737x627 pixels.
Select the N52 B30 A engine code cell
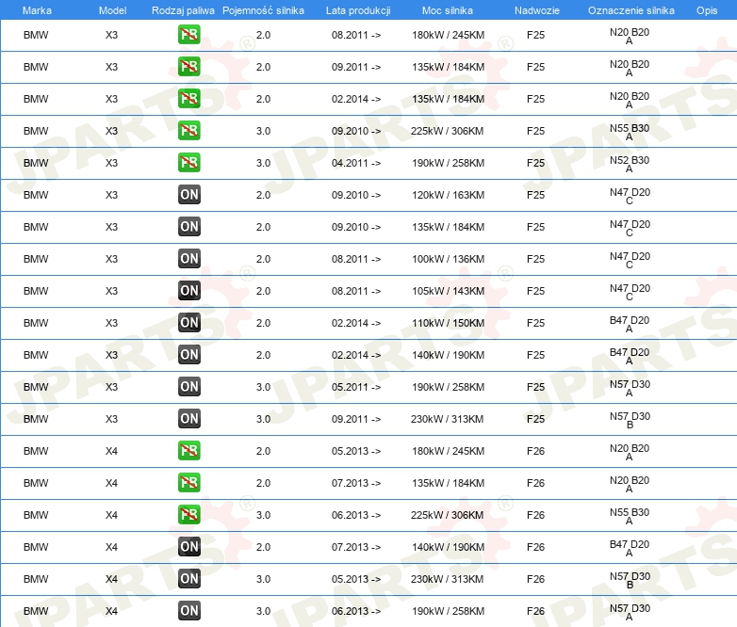[x=630, y=165]
